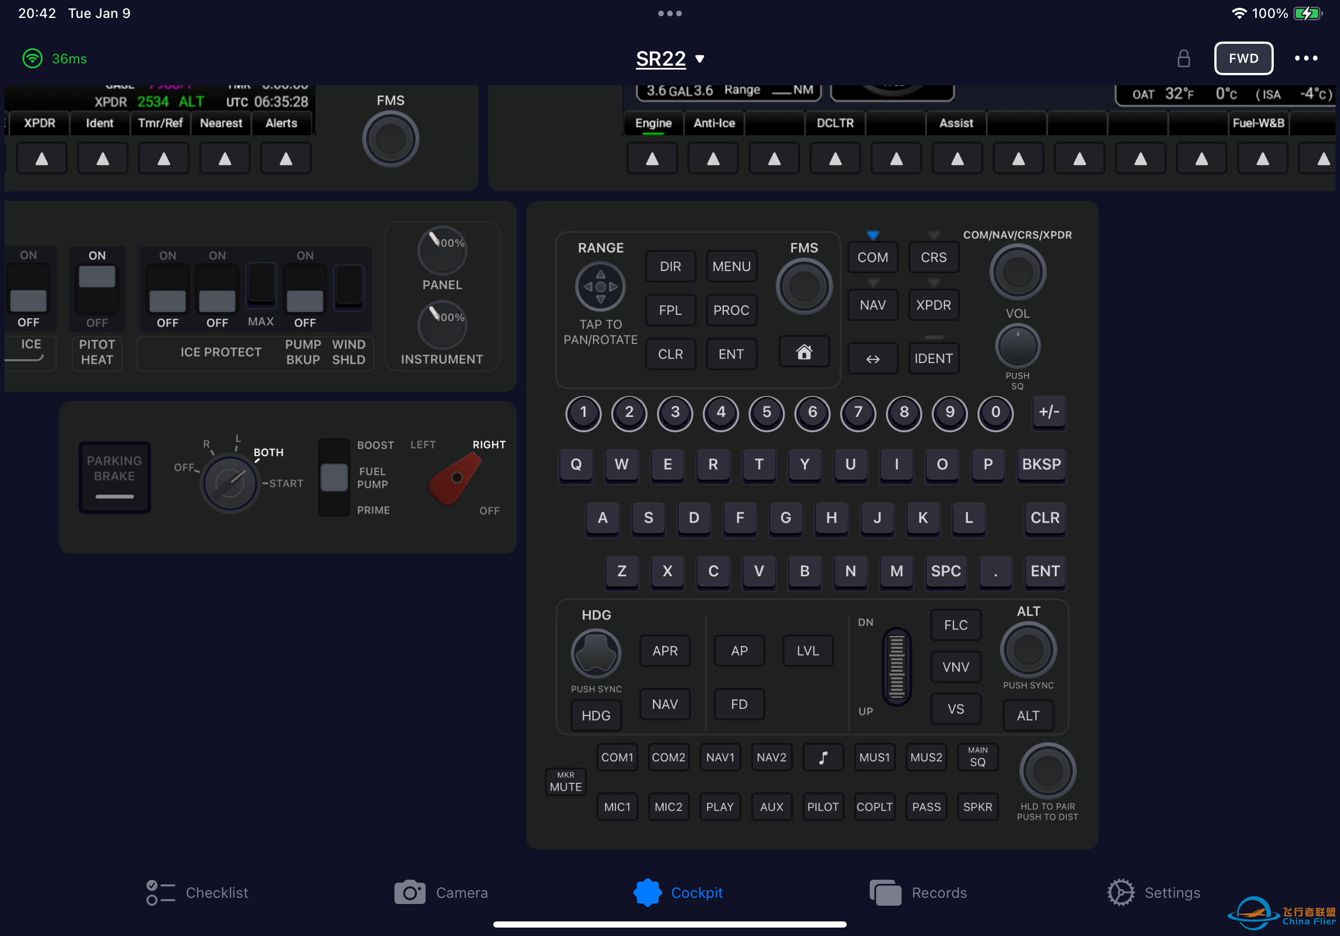
Task: Toggle the BOOST fuel pump switch
Action: [x=333, y=478]
